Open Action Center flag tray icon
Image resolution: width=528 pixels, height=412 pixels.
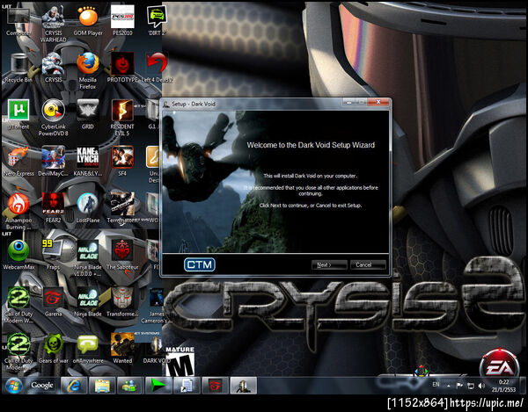pos(459,386)
